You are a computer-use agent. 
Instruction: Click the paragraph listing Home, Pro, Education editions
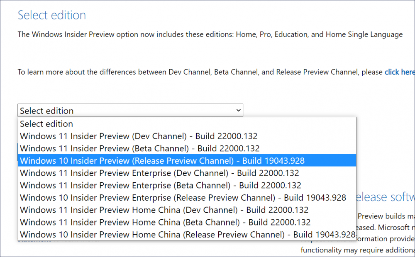point(210,34)
